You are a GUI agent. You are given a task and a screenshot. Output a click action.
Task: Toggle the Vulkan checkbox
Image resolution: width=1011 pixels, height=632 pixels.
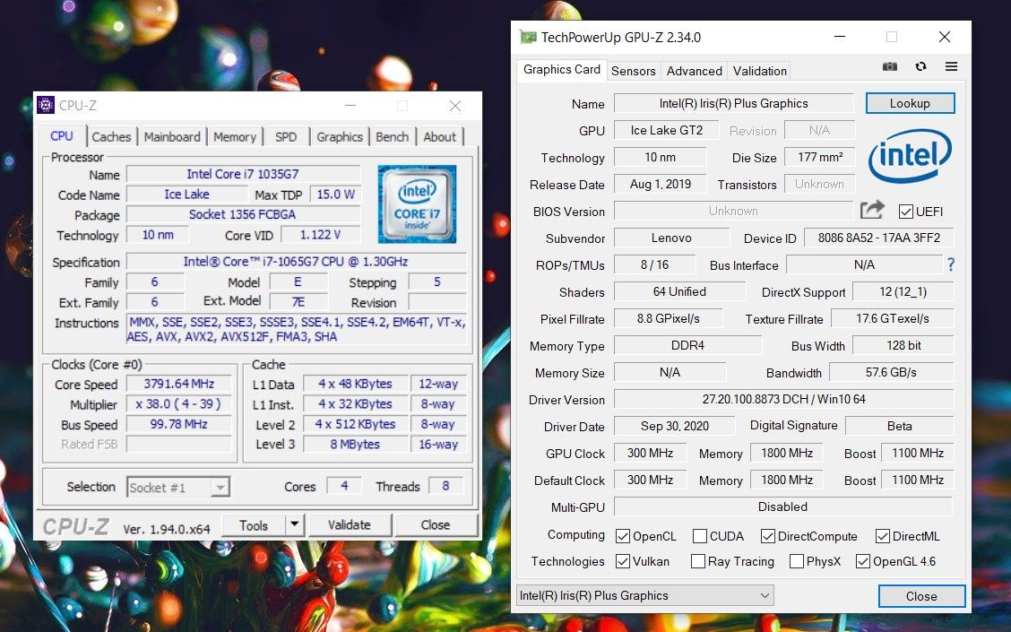pyautogui.click(x=623, y=561)
